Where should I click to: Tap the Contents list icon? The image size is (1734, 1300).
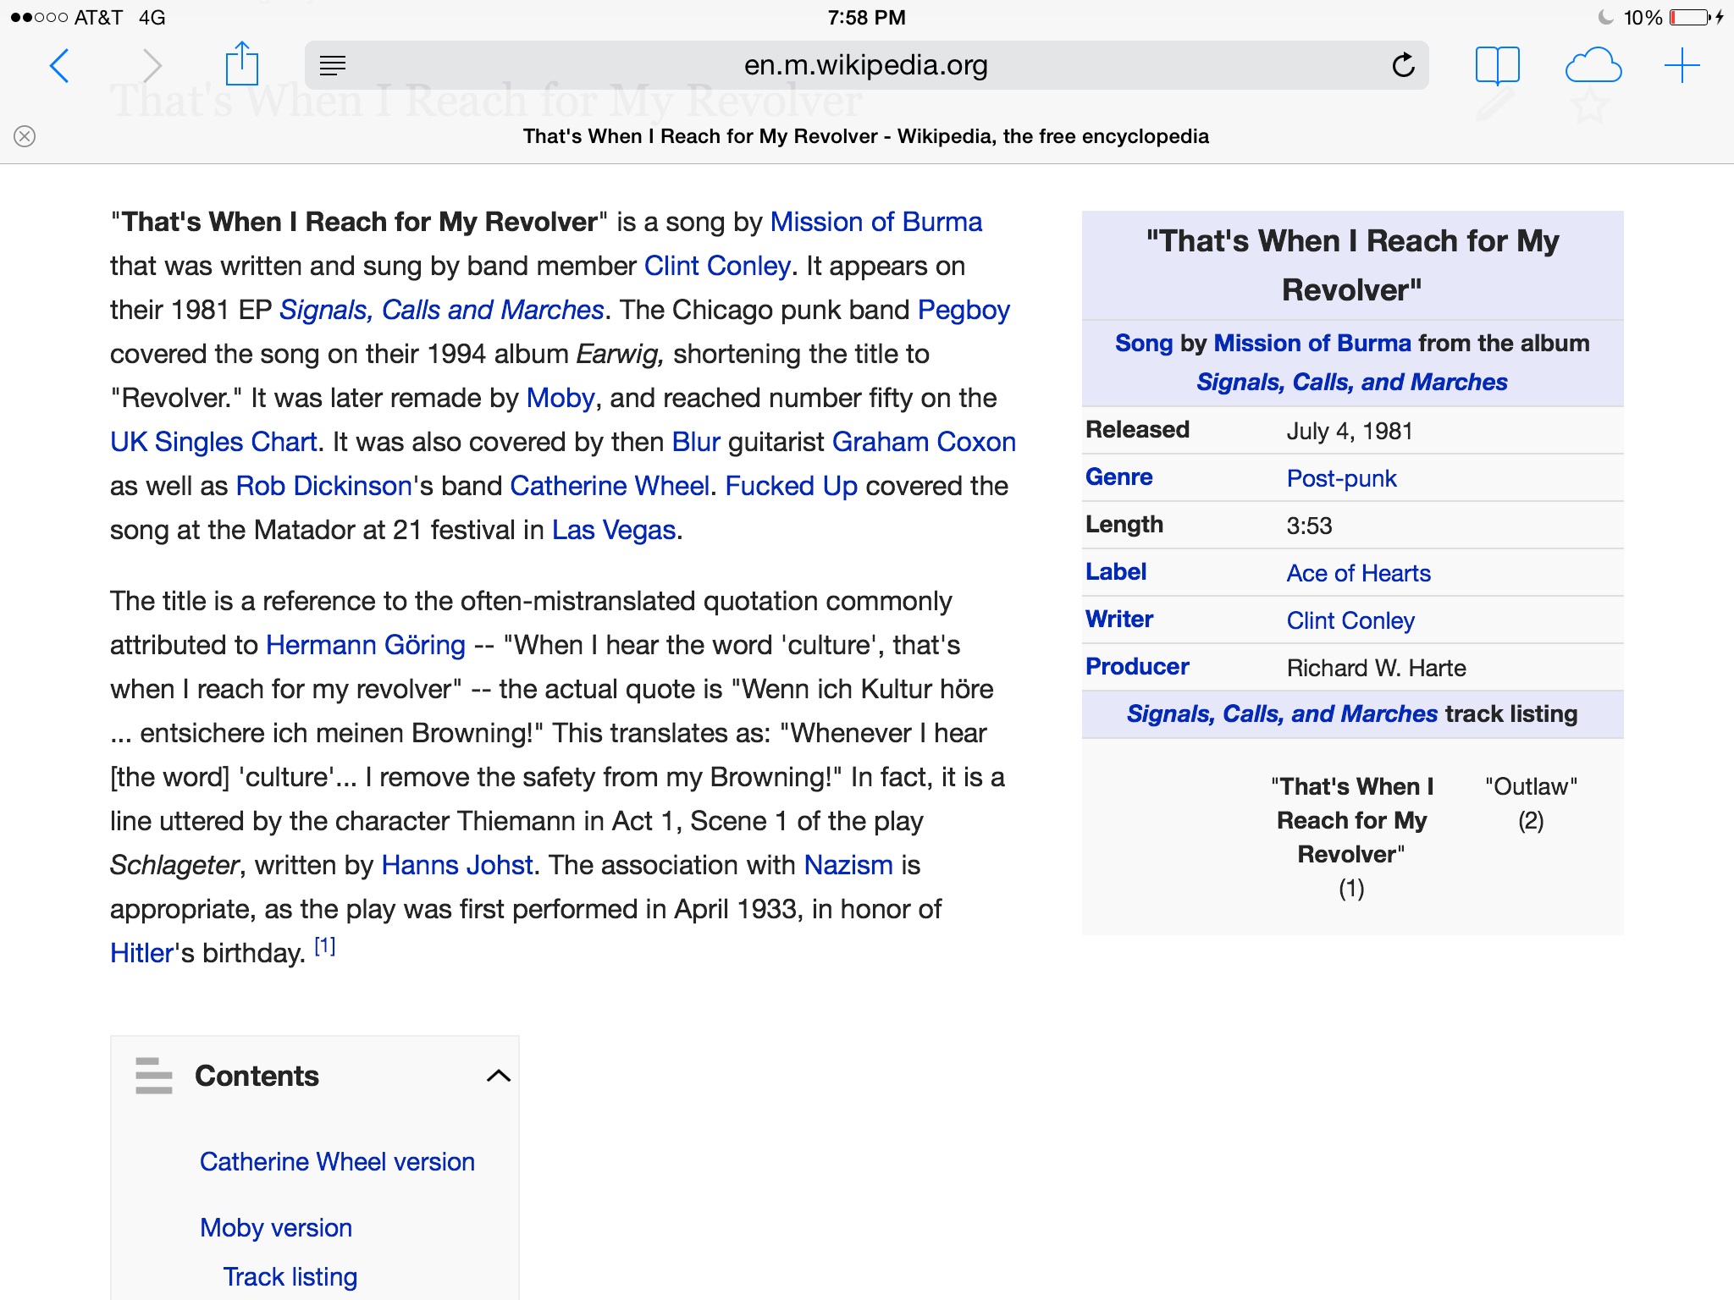pos(154,1076)
